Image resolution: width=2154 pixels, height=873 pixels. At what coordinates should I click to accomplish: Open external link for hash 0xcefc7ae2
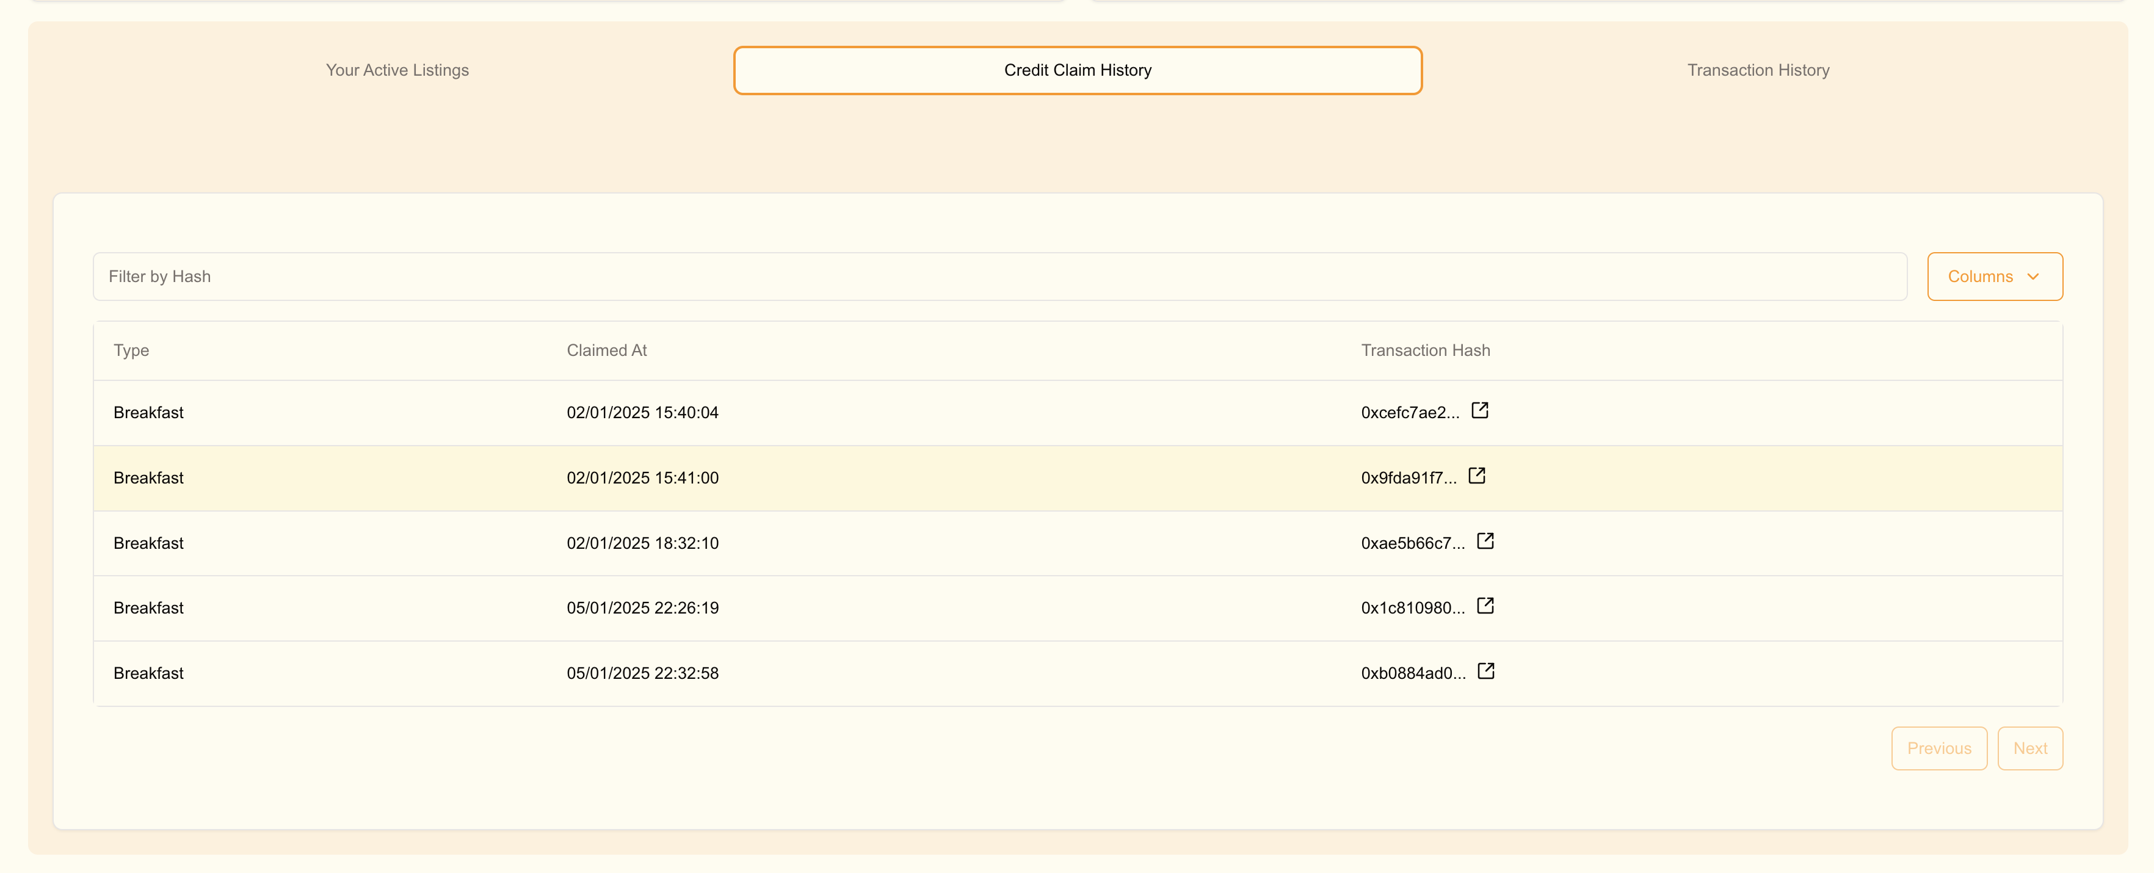[1479, 411]
